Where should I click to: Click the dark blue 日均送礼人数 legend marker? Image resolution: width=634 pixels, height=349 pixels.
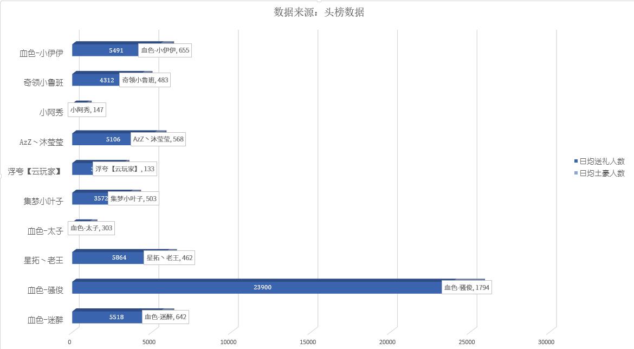coord(576,161)
